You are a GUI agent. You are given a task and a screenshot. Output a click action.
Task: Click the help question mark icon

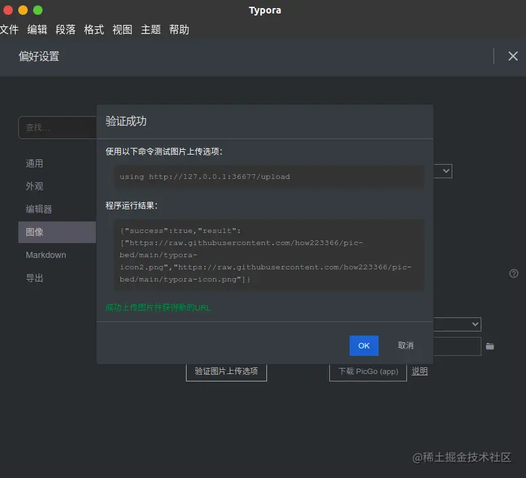pos(514,273)
